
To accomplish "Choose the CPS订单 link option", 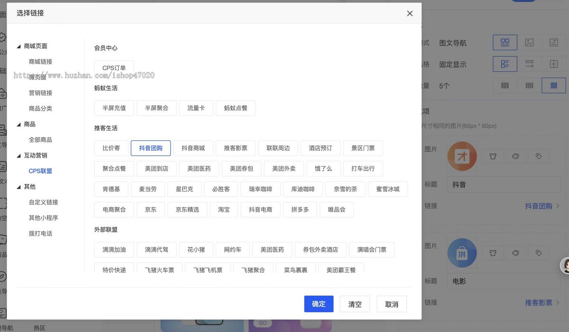I will 114,68.
